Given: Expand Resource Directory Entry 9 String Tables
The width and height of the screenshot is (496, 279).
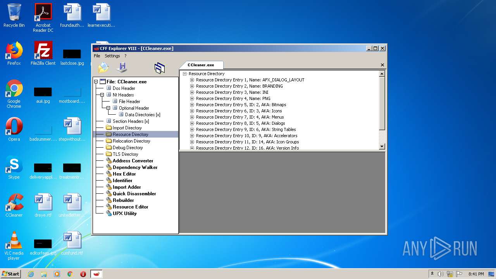Looking at the screenshot, I should [192, 129].
